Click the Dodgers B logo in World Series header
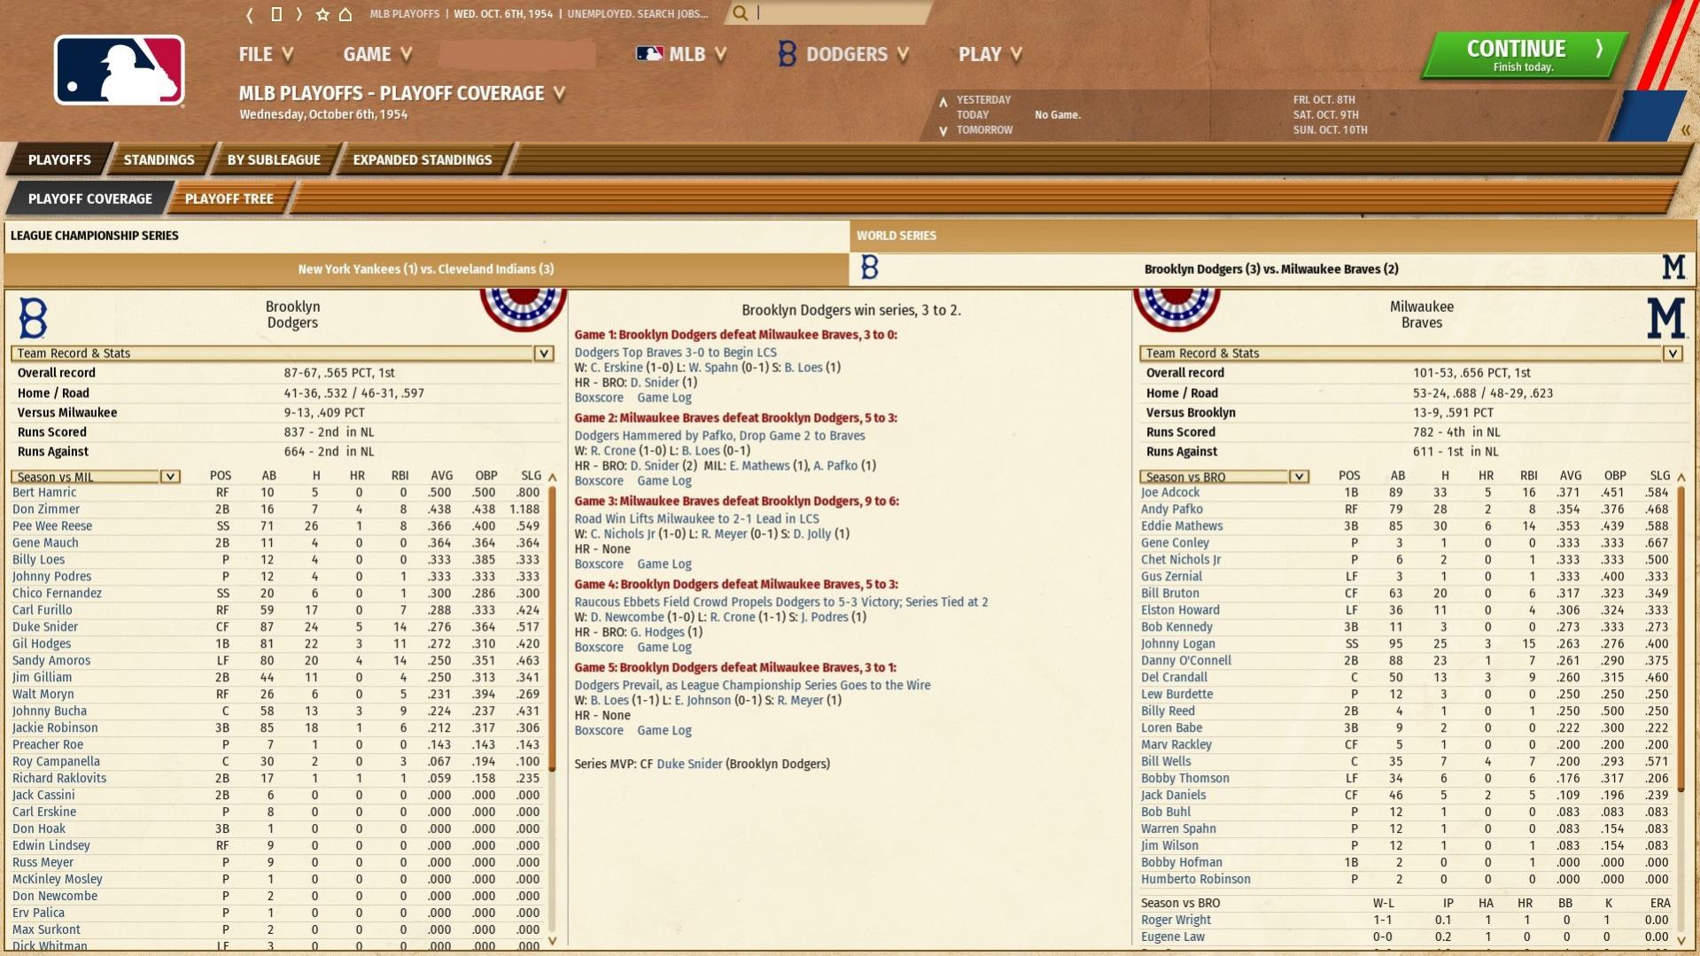 coord(870,268)
